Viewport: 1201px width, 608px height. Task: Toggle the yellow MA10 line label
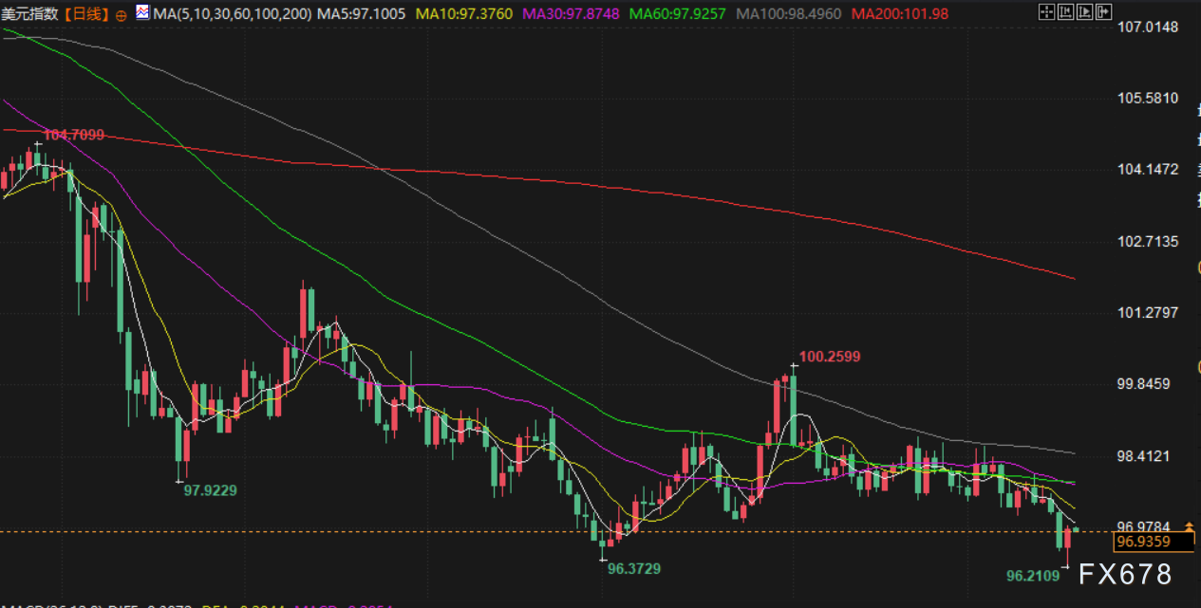point(465,14)
